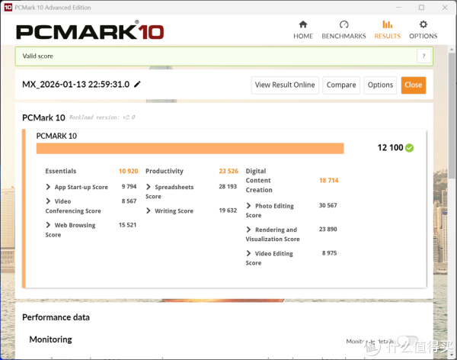Expand Writing Score details
Screen dimensions: 457x360
[149, 211]
